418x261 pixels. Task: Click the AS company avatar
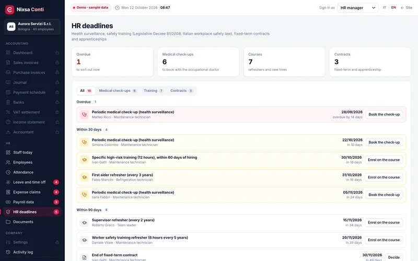click(11, 27)
